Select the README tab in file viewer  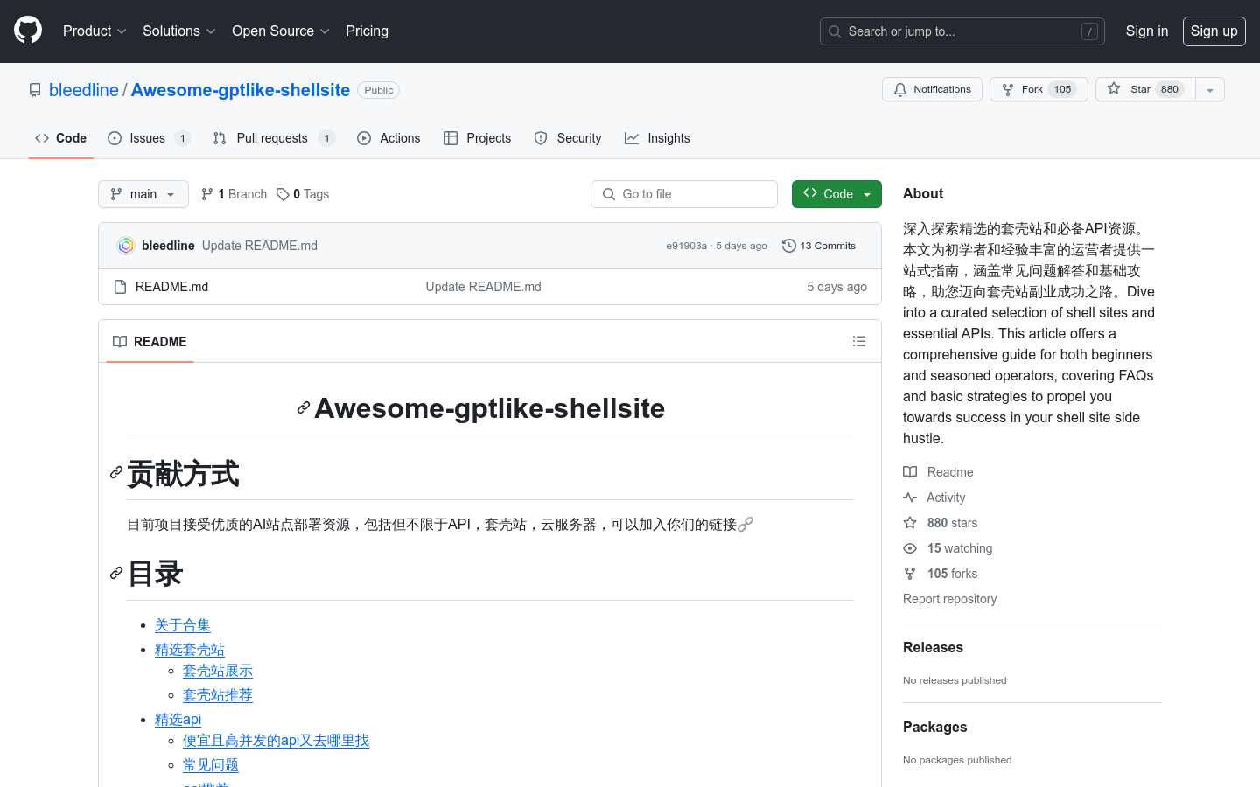tap(150, 342)
